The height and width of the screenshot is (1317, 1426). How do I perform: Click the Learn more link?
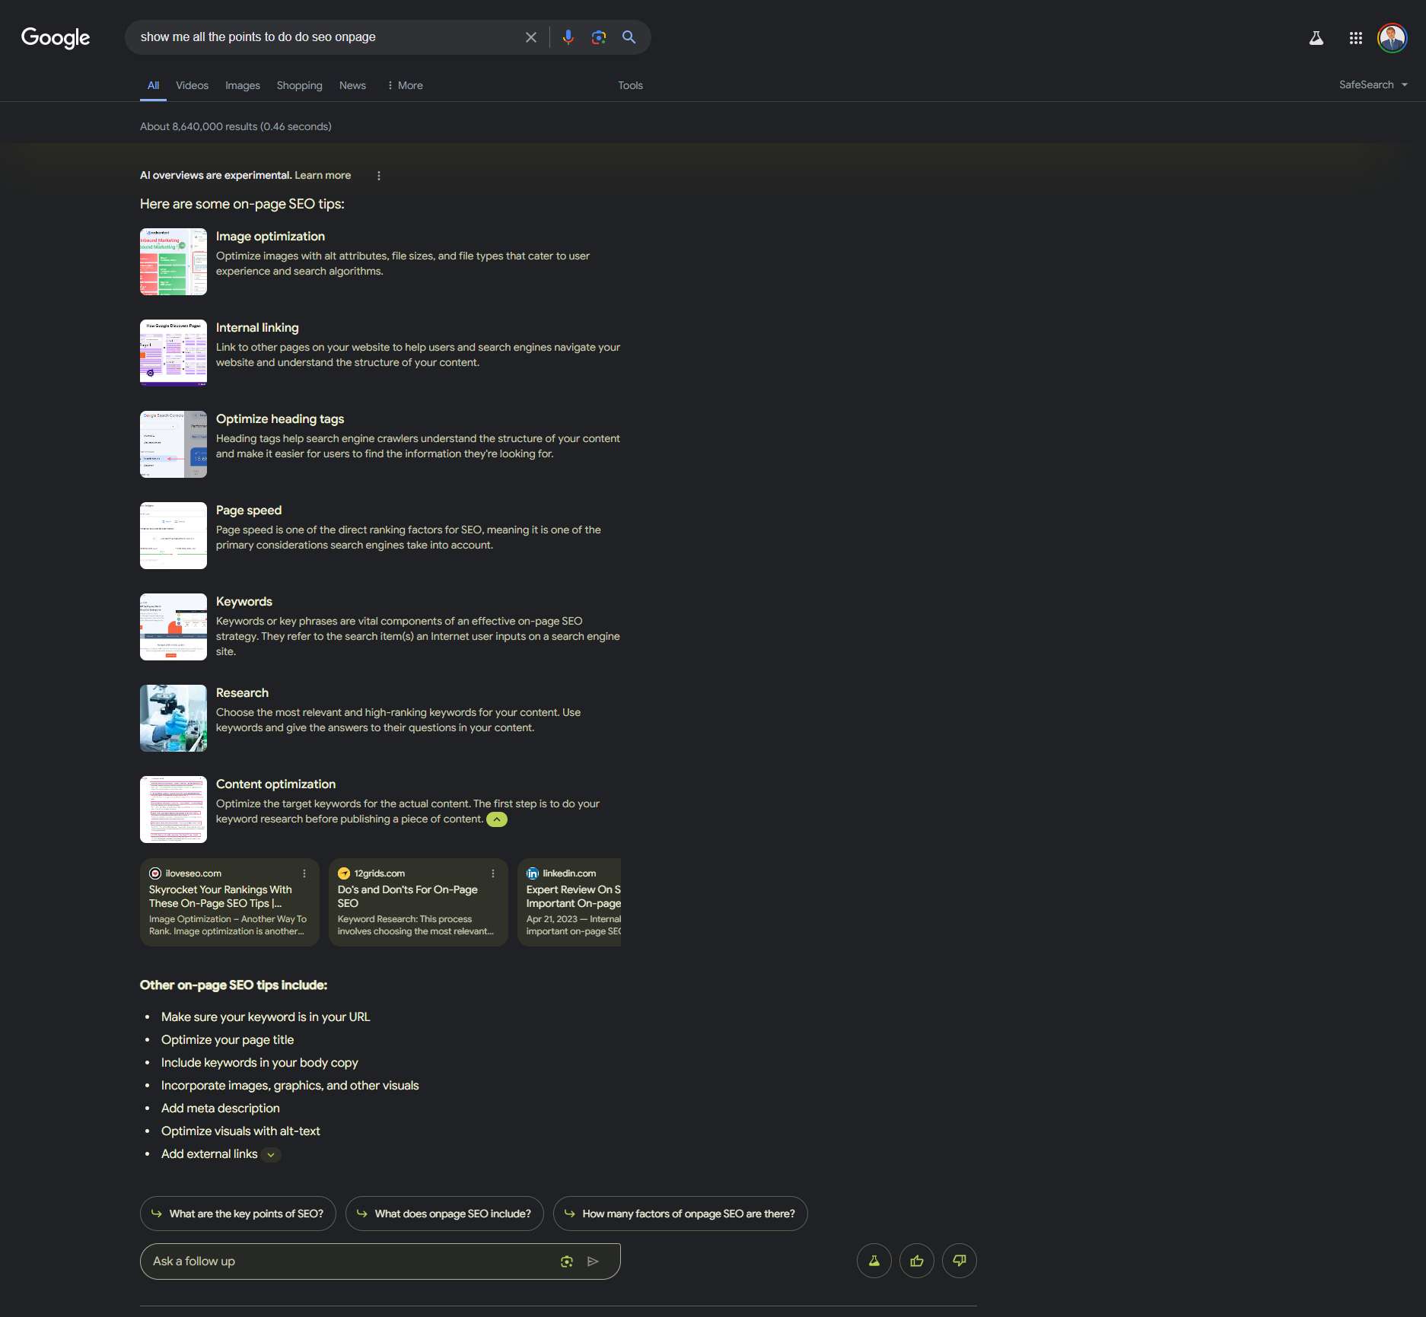[323, 175]
